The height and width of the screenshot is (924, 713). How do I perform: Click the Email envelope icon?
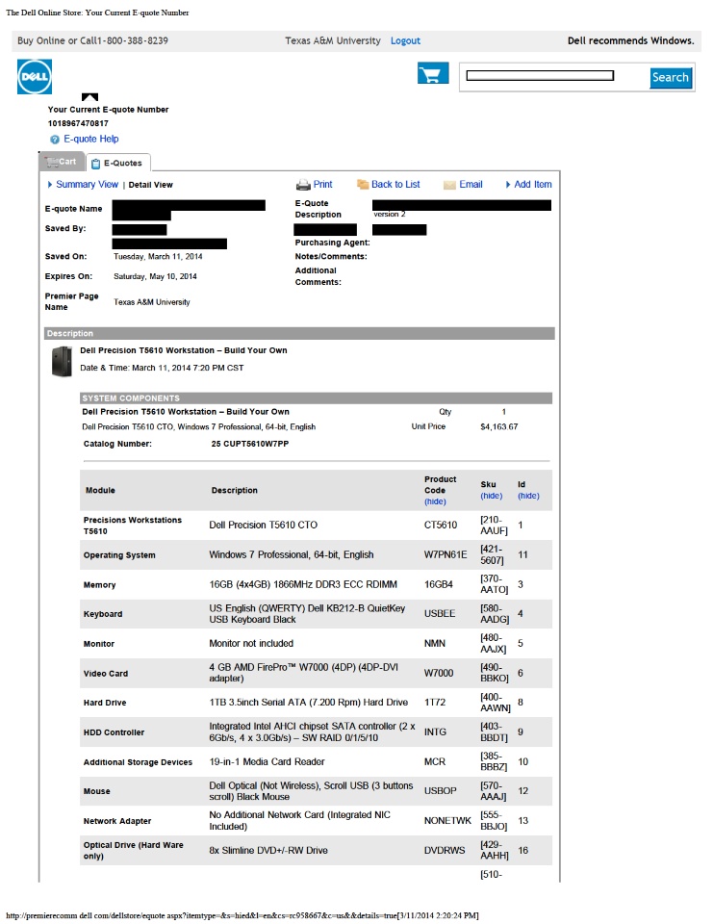449,185
